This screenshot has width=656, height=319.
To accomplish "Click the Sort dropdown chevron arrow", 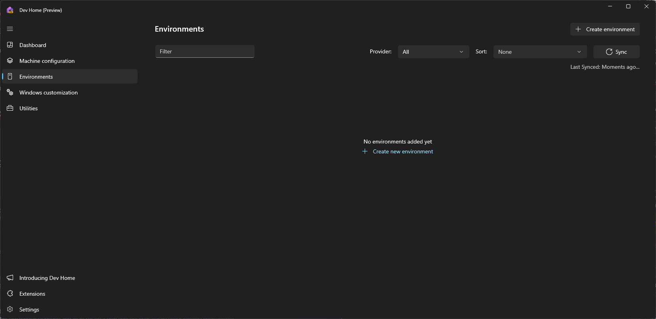I will point(579,52).
